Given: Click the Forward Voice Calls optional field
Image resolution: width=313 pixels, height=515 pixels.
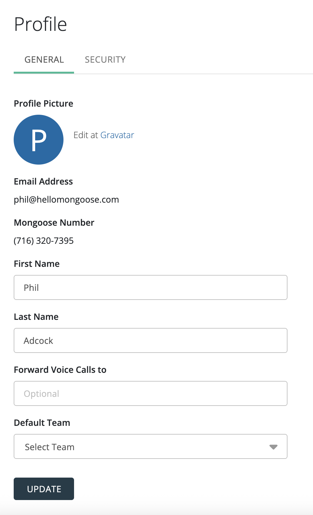Looking at the screenshot, I should click(150, 393).
